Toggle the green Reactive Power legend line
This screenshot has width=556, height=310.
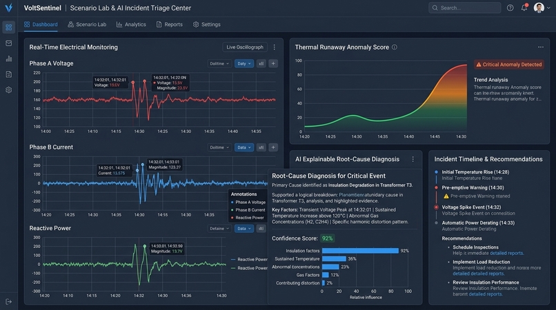point(249,268)
